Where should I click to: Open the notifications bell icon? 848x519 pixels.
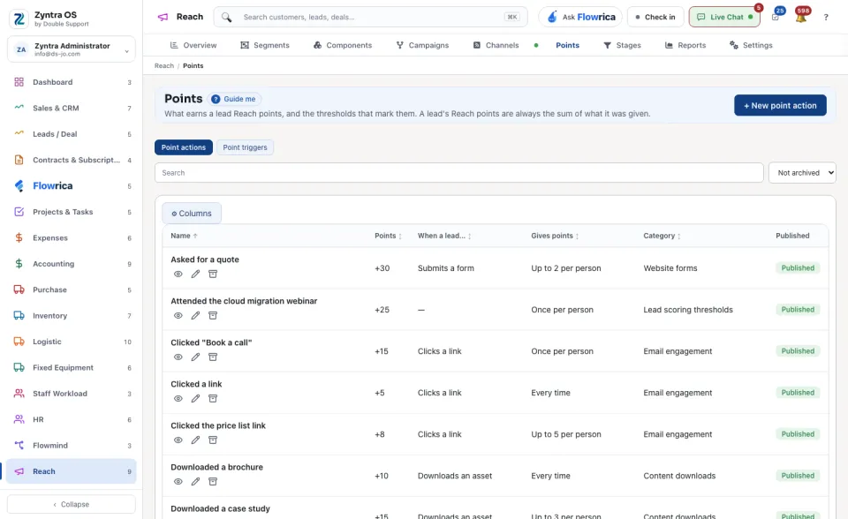(801, 18)
